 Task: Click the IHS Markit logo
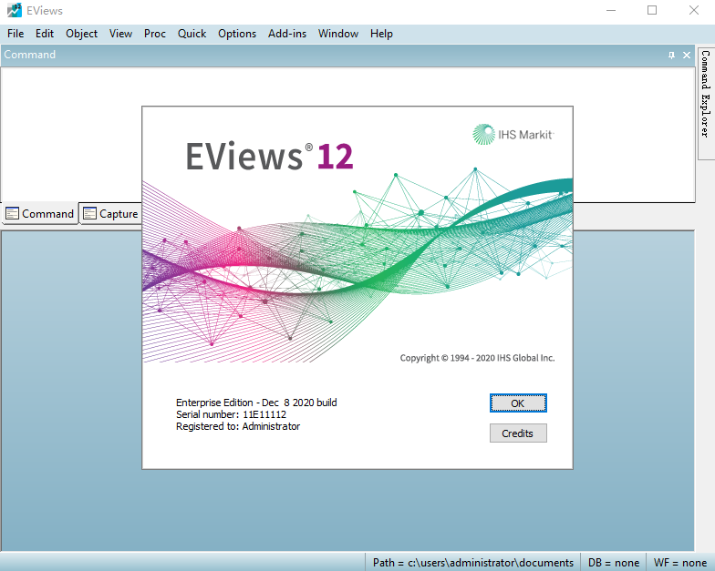pyautogui.click(x=513, y=135)
